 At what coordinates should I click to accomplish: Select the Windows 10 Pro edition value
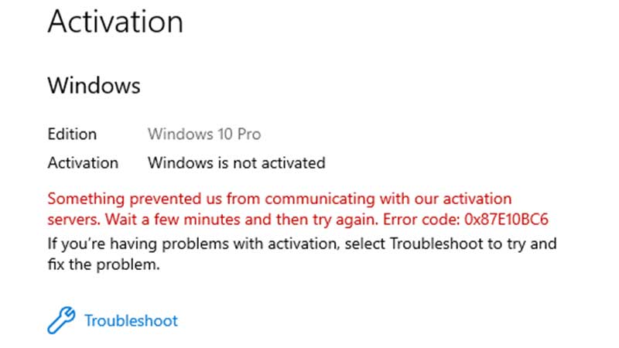point(204,134)
